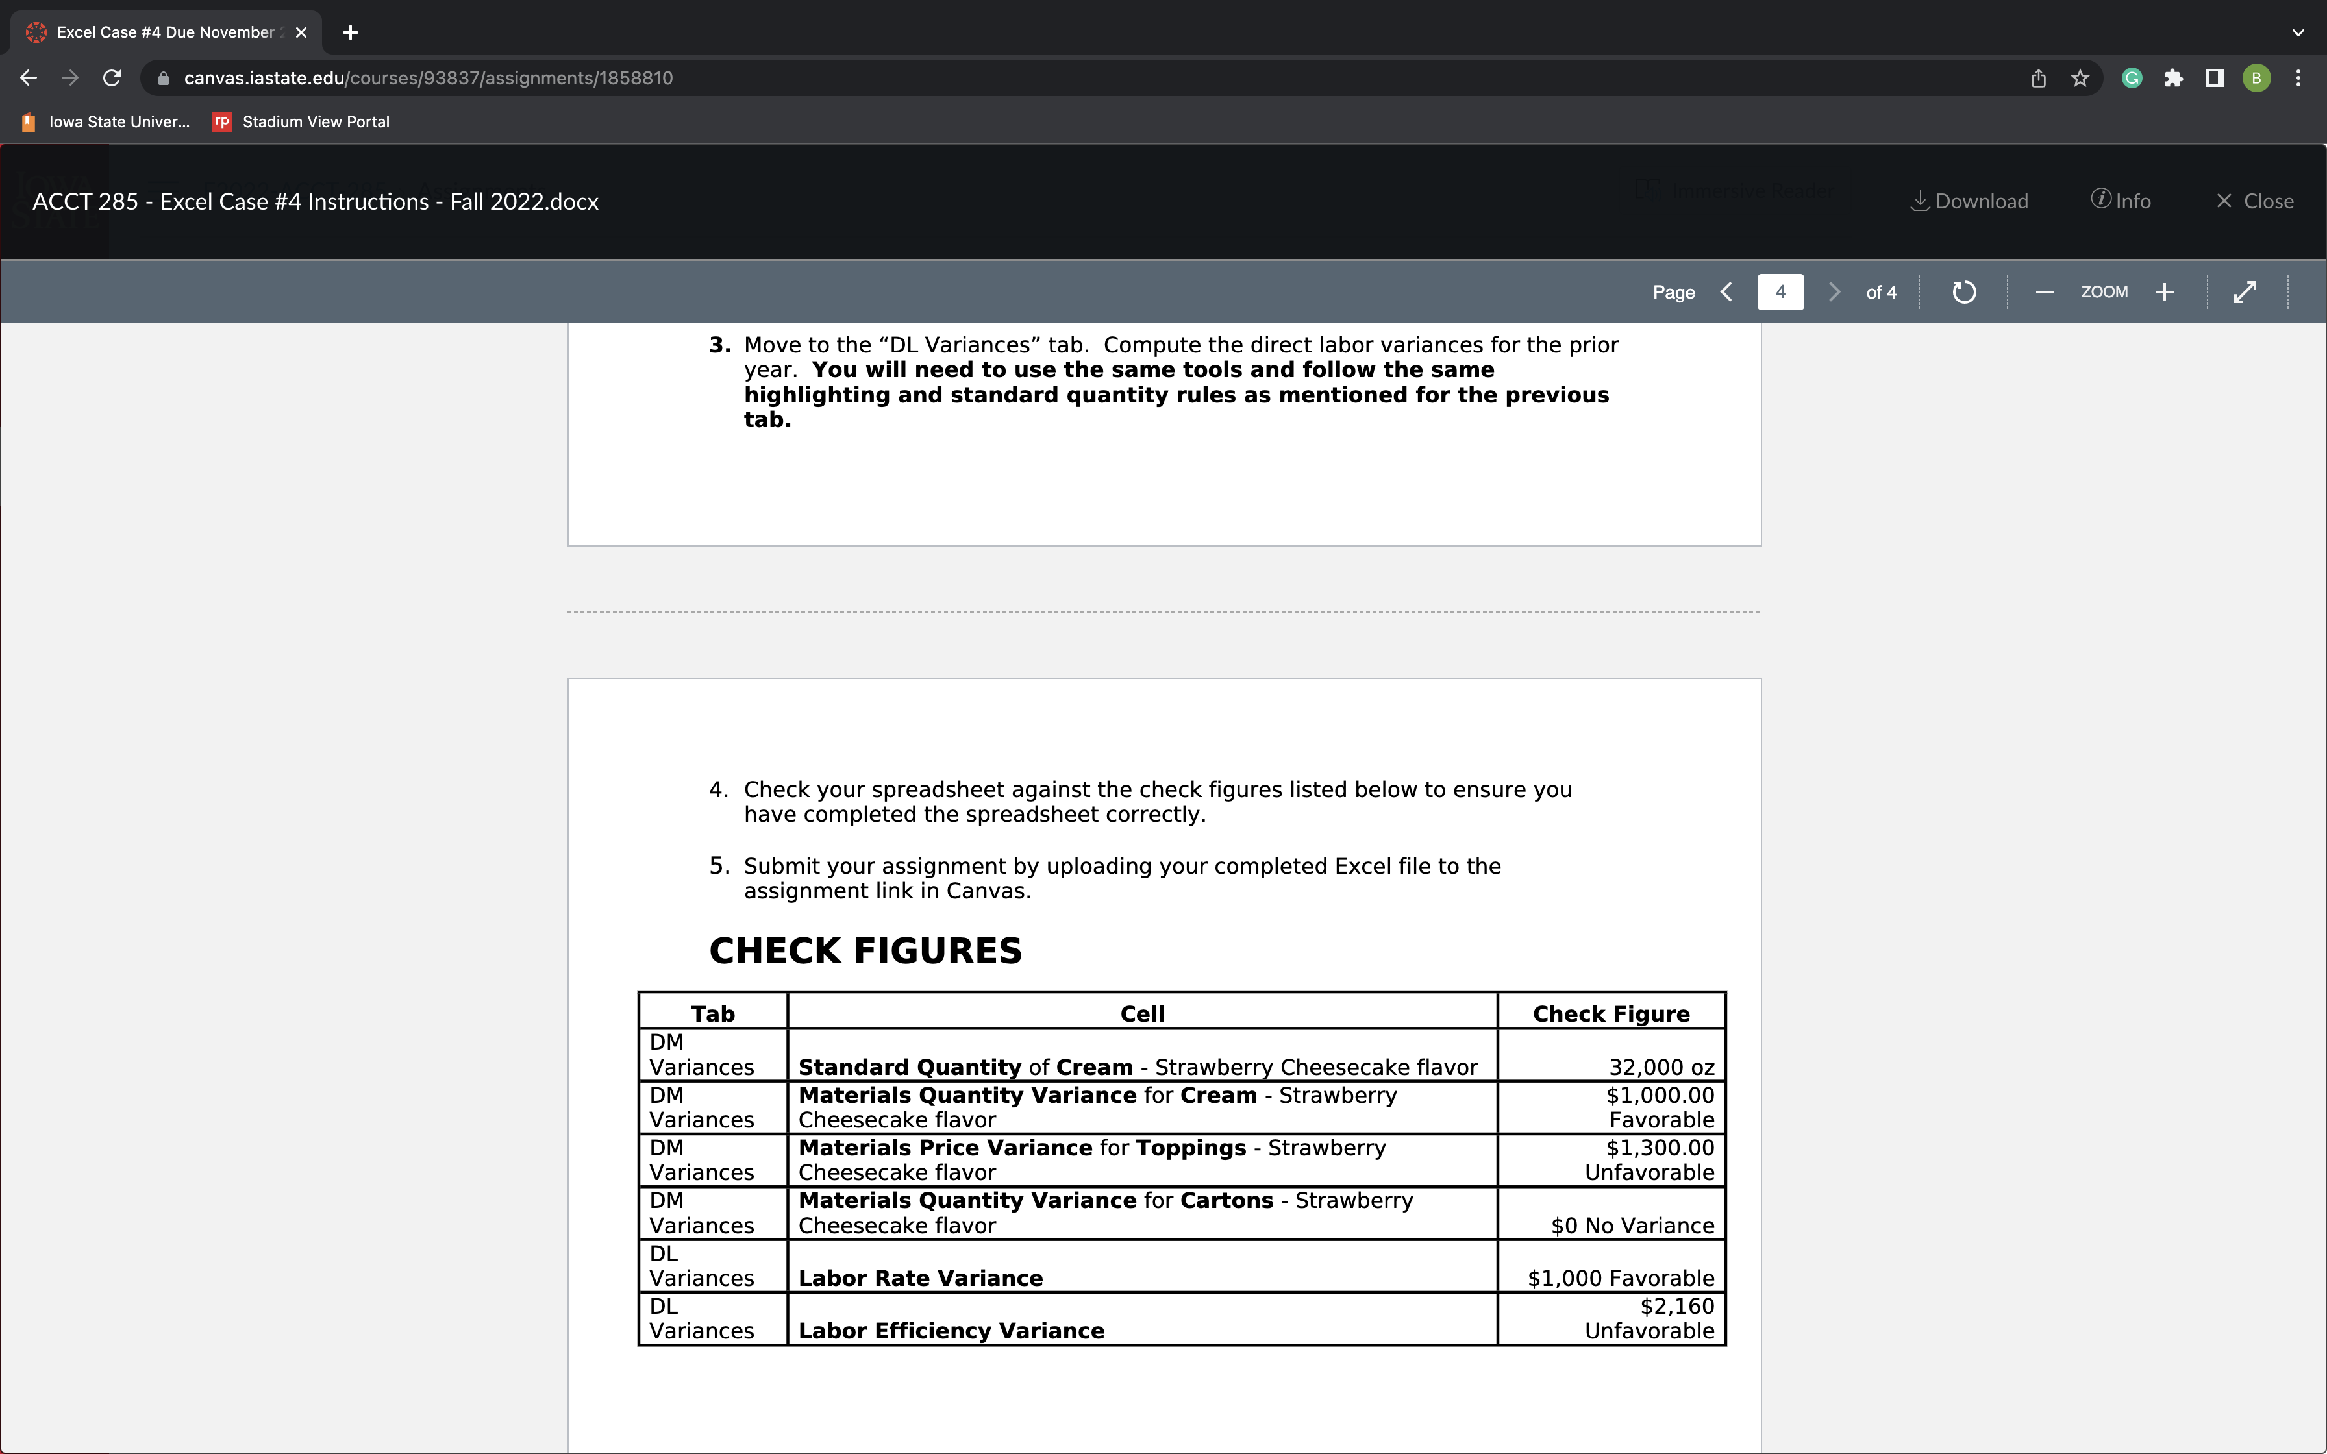The height and width of the screenshot is (1454, 2327).
Task: Bookmark this page with star icon
Action: [x=2080, y=79]
